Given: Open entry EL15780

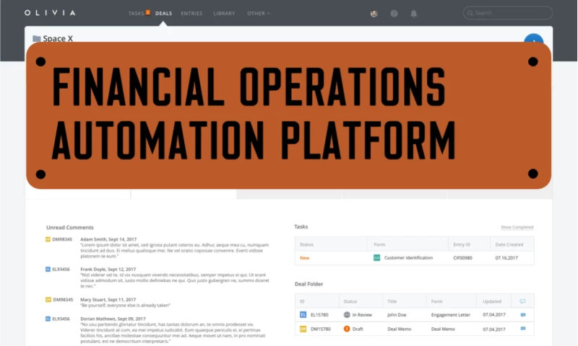Looking at the screenshot, I should pyautogui.click(x=319, y=315).
